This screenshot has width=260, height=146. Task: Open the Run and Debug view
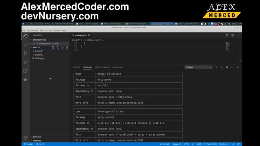pyautogui.click(x=25, y=62)
